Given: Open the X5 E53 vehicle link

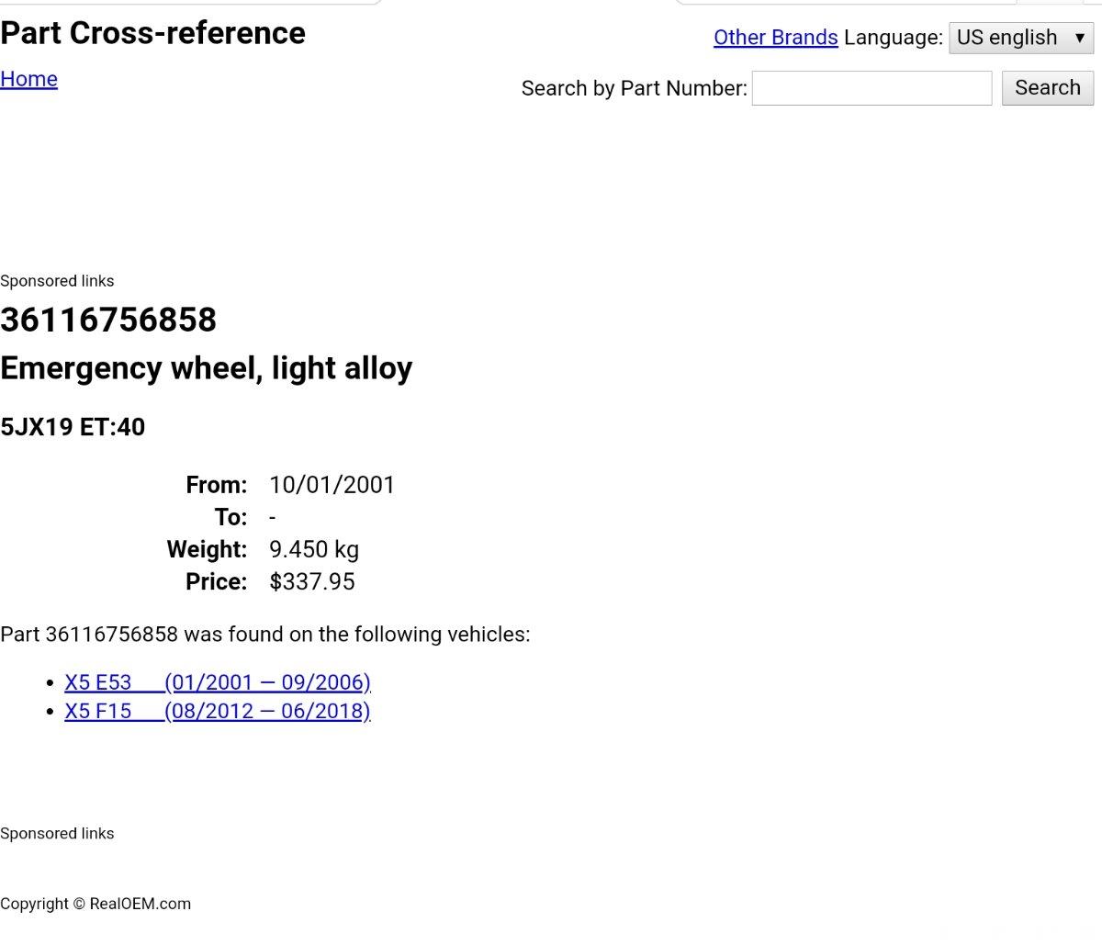Looking at the screenshot, I should (218, 682).
